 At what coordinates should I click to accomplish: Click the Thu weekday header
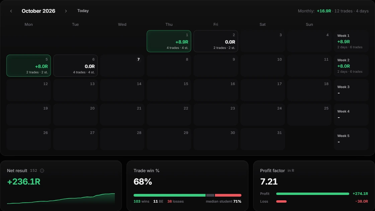point(169,24)
